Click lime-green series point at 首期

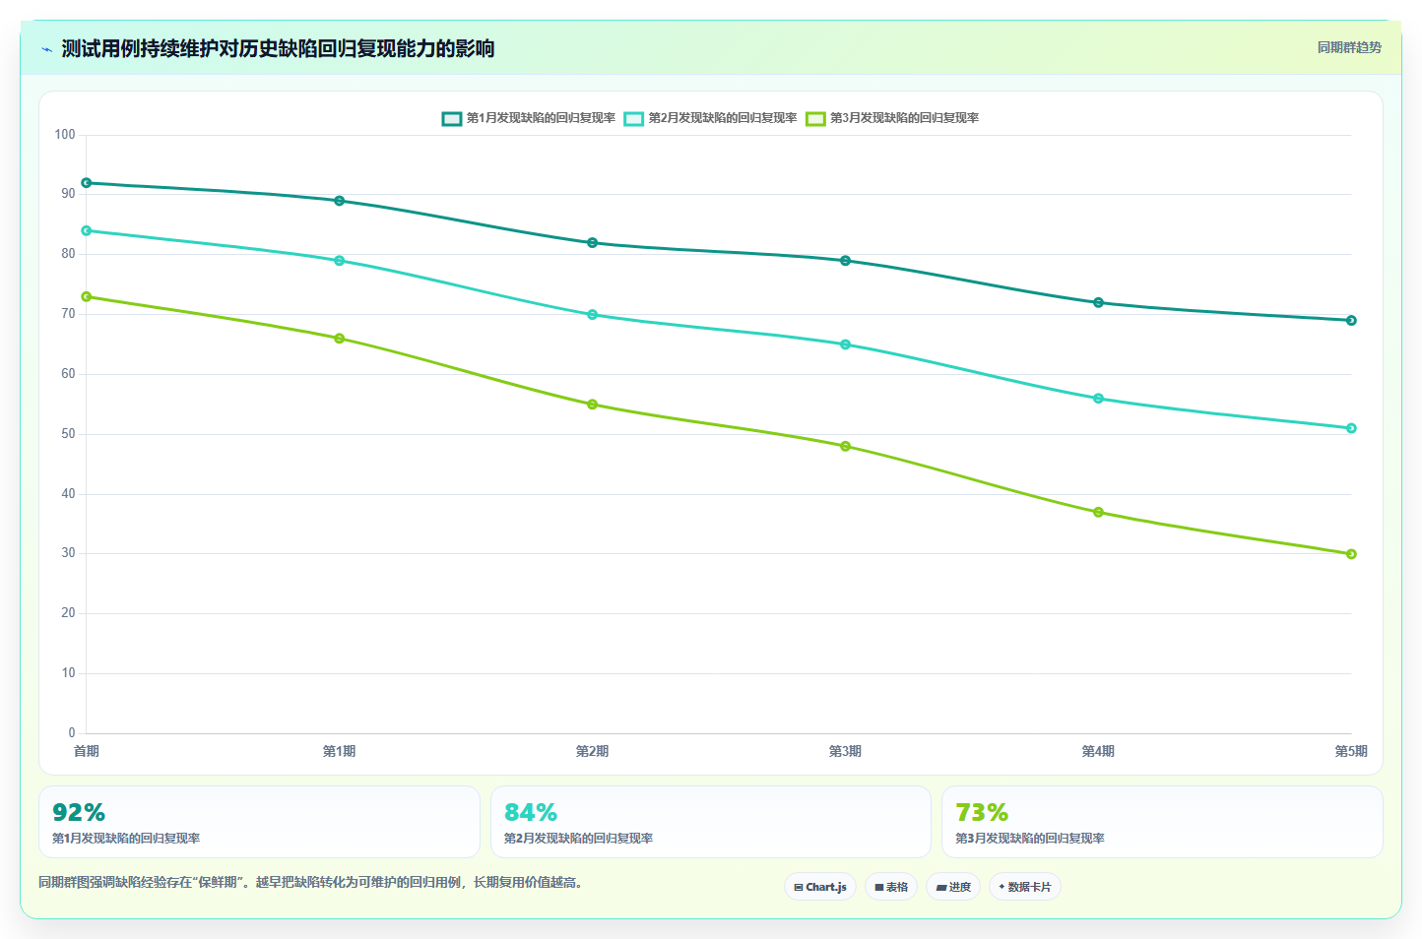87,297
